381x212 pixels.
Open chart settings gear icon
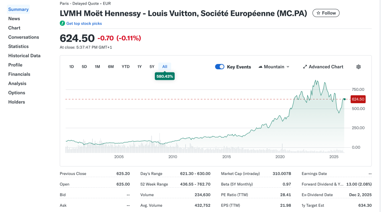tap(358, 67)
